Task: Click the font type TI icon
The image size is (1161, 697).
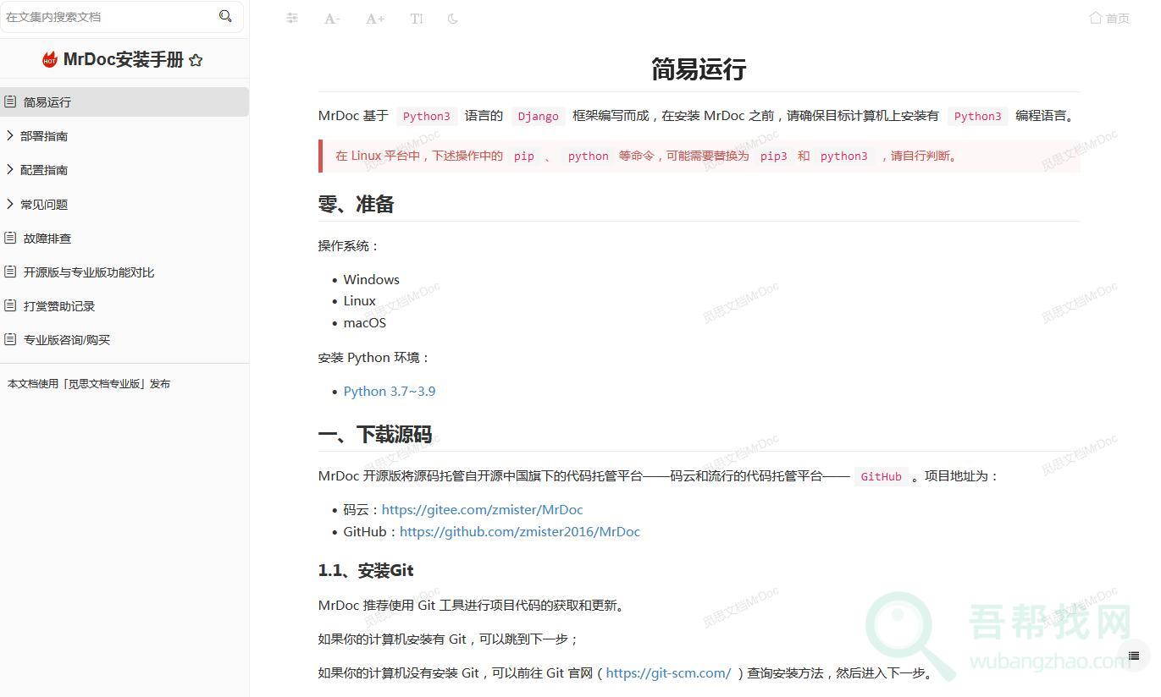Action: click(x=416, y=19)
